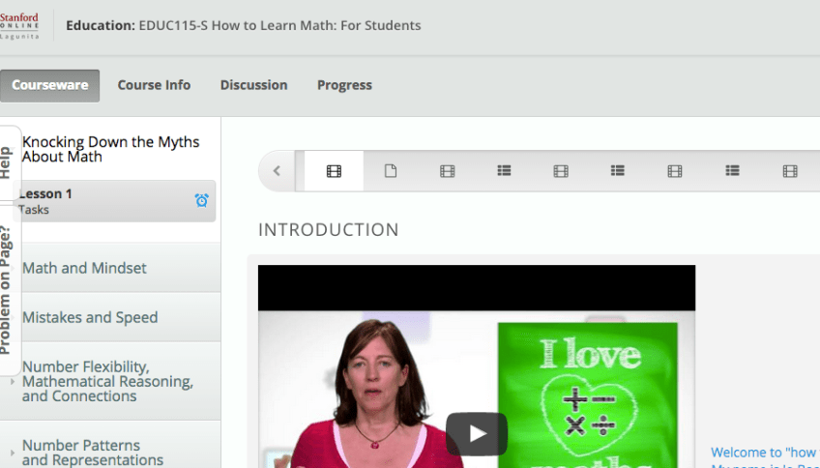820x468 pixels.
Task: Expand Number Flexibility, Mathematical Reasoning section
Action: pos(106,381)
